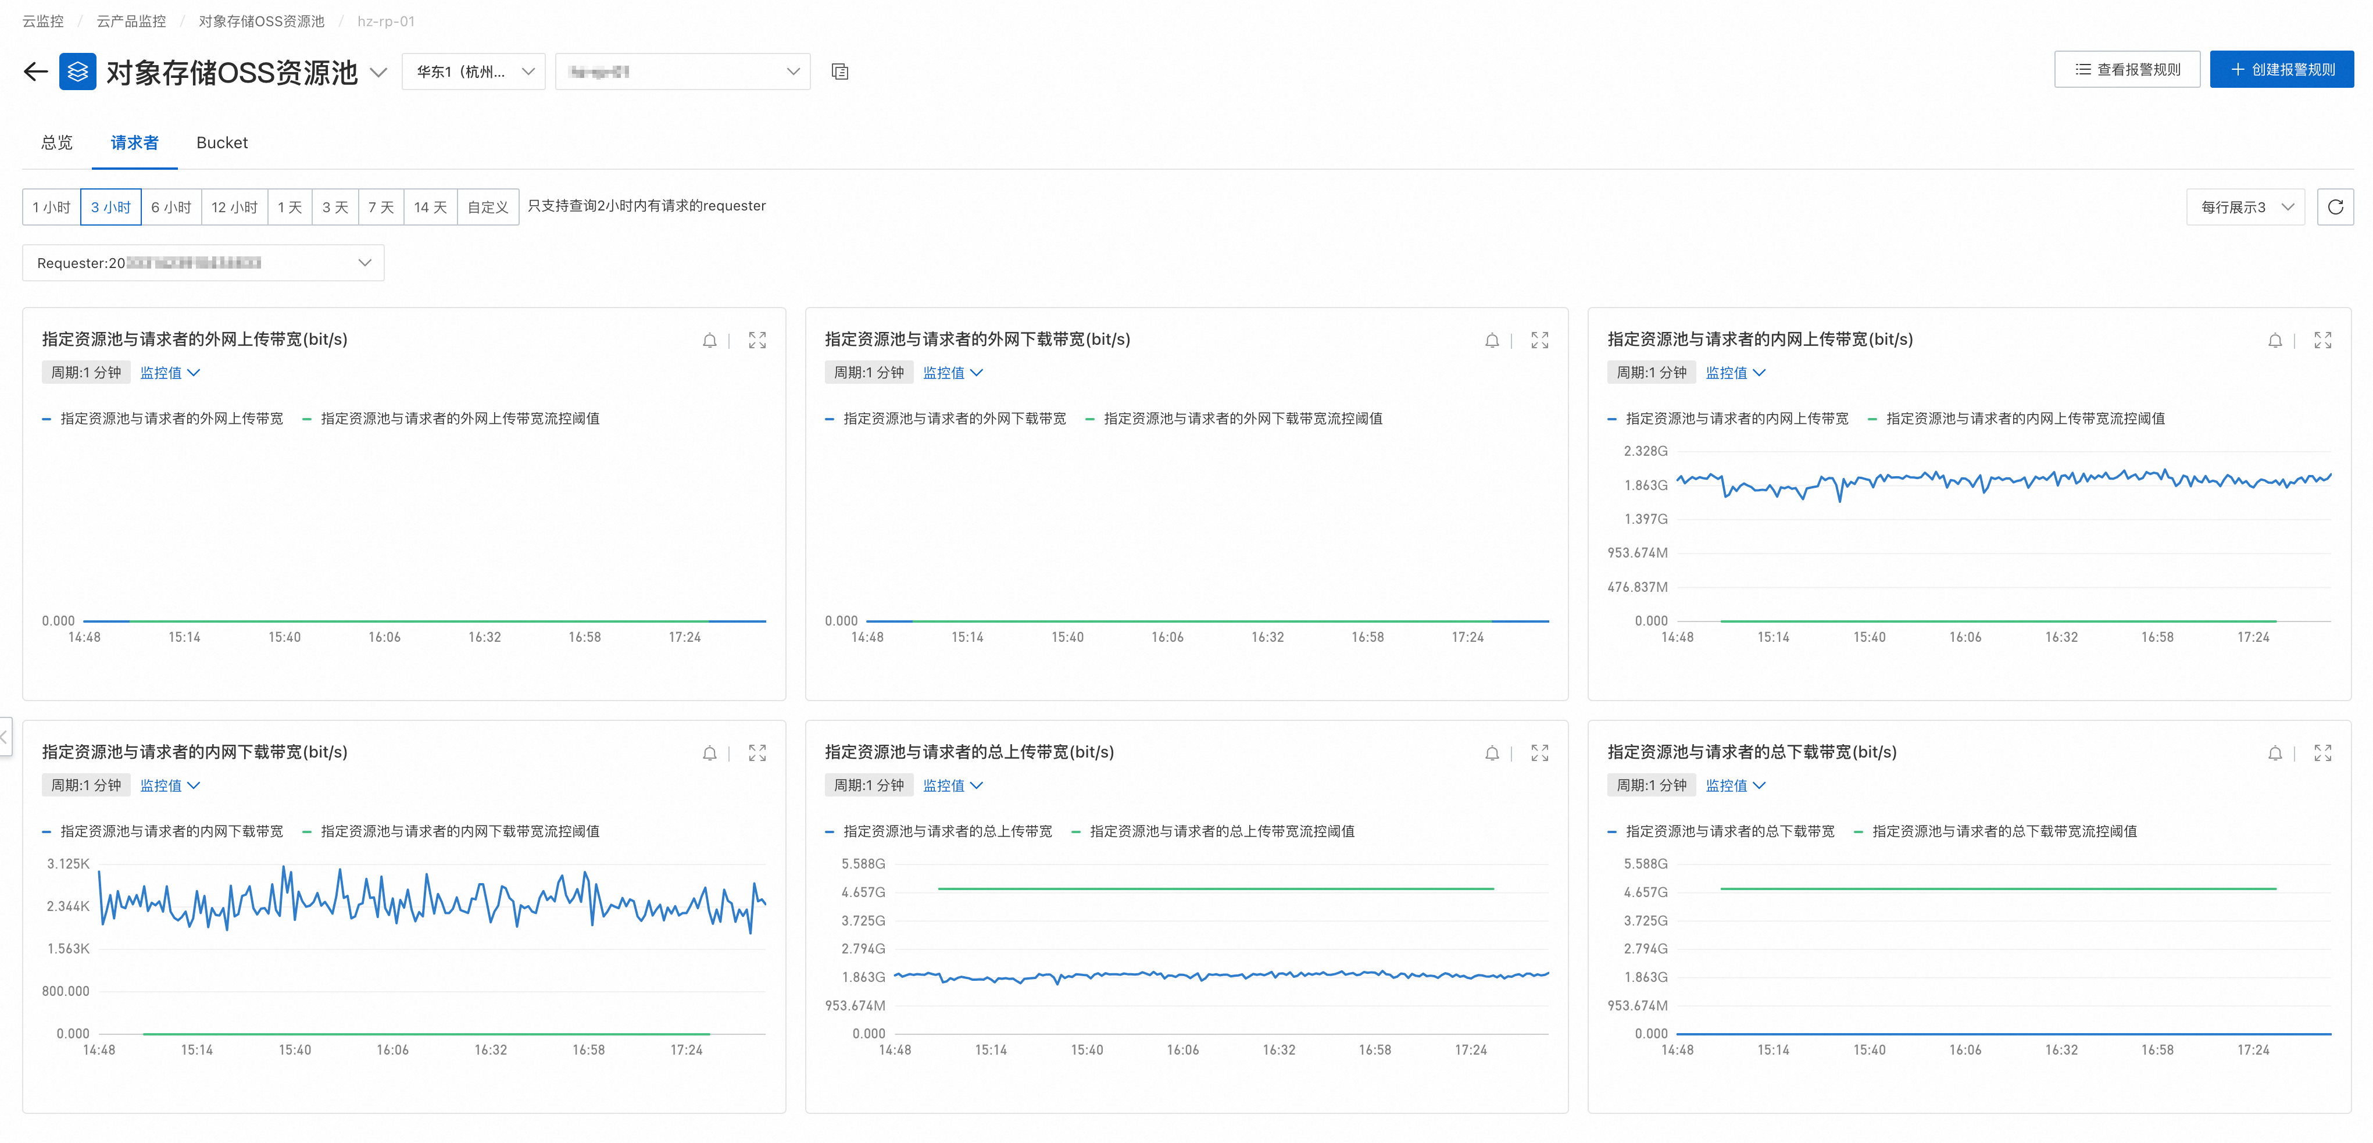Open 监控值 dropdown on 内网下载带宽 chart
This screenshot has width=2373, height=1143.
pos(170,785)
